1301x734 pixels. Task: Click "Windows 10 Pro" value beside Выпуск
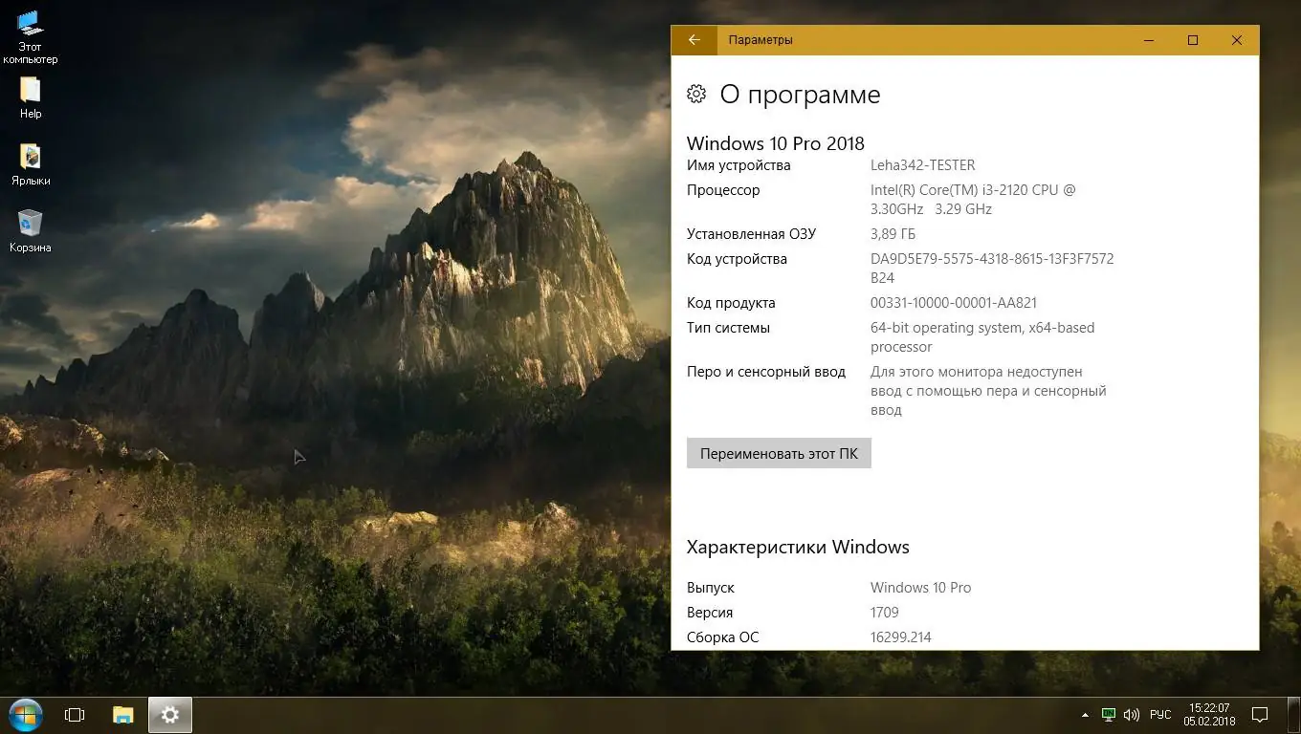click(920, 588)
